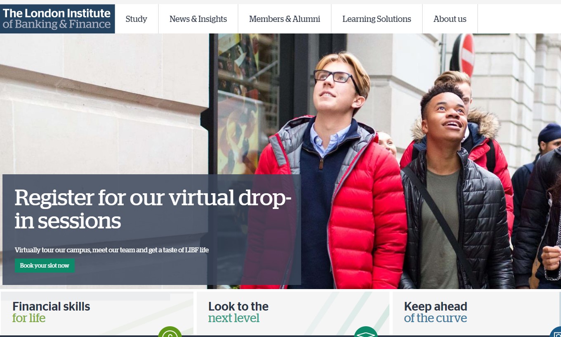561x337 pixels.
Task: Open the Look to the card heading
Action: (238, 306)
